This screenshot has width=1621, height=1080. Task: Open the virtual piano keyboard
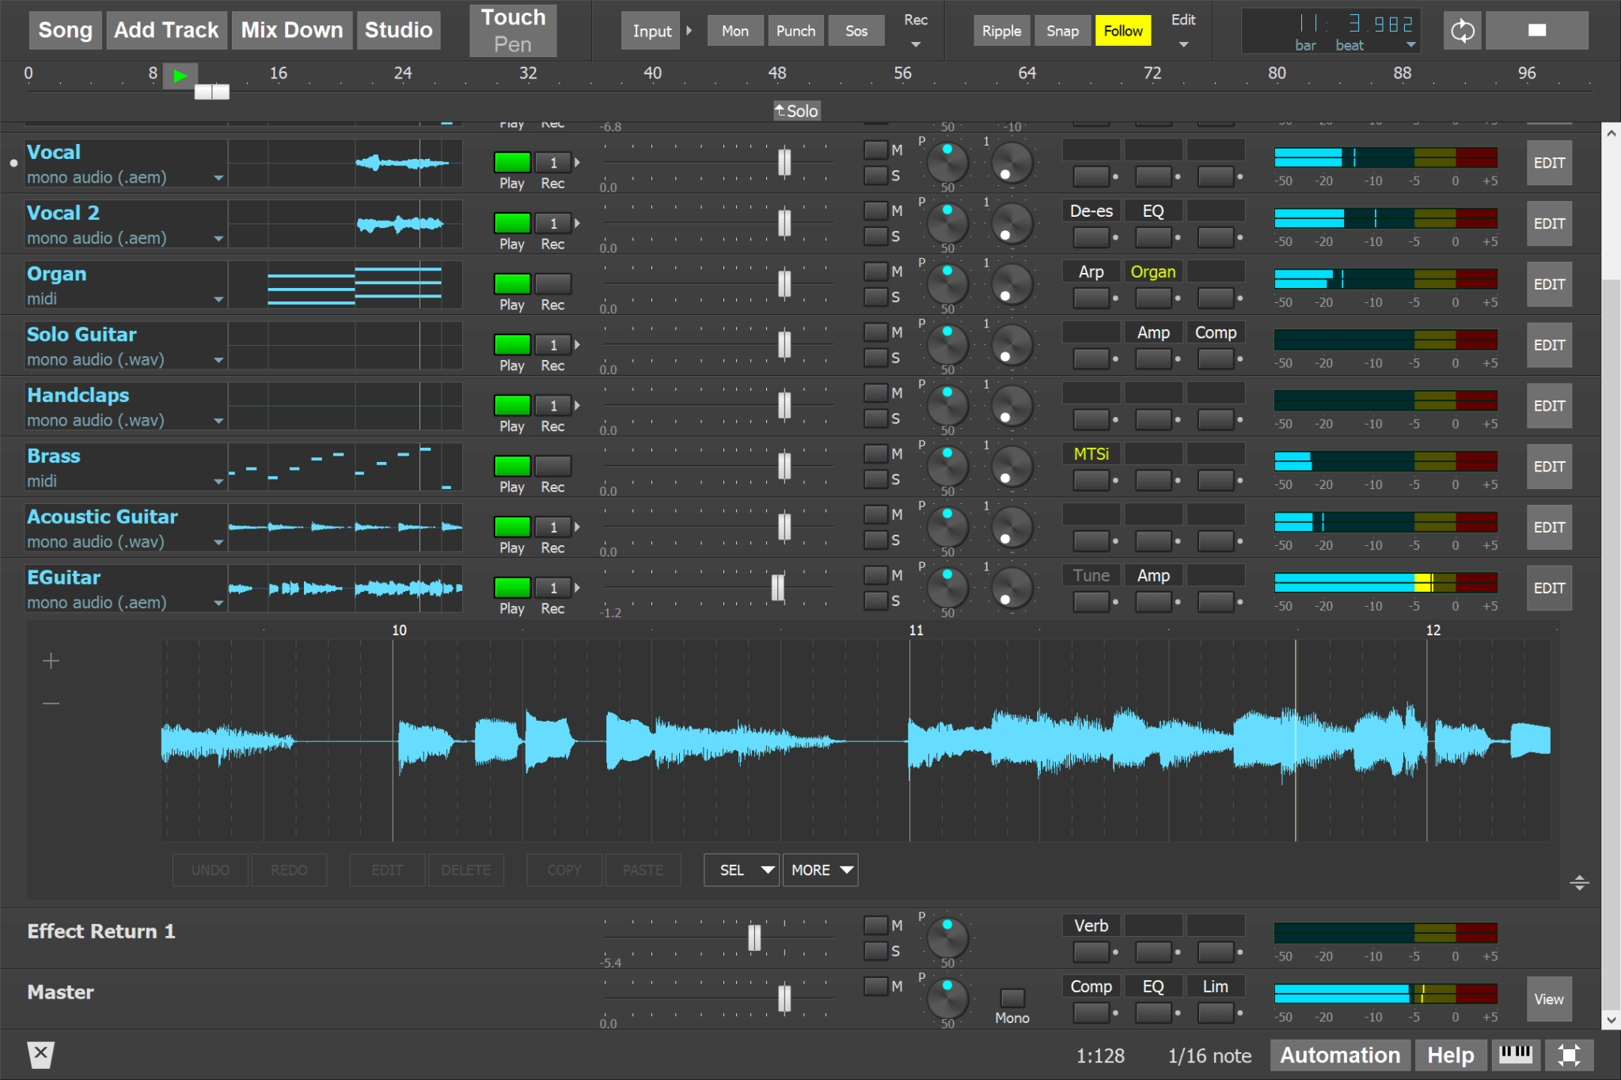pyautogui.click(x=1517, y=1054)
